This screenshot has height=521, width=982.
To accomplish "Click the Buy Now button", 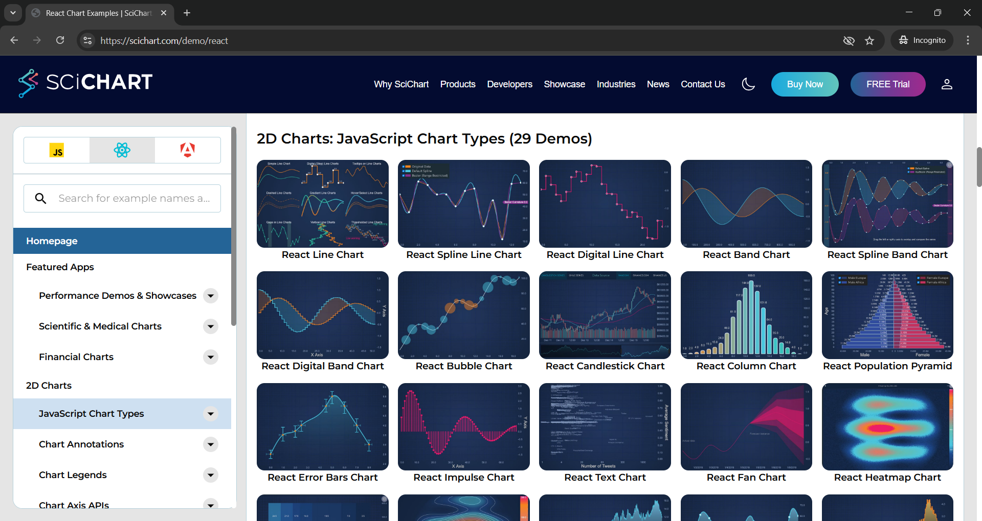I will [x=805, y=84].
